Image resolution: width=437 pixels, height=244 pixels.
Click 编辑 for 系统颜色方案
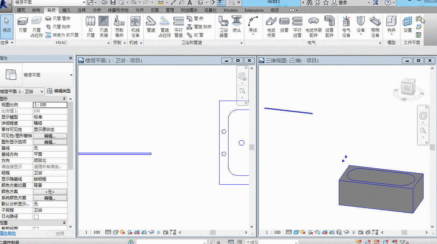click(50, 198)
